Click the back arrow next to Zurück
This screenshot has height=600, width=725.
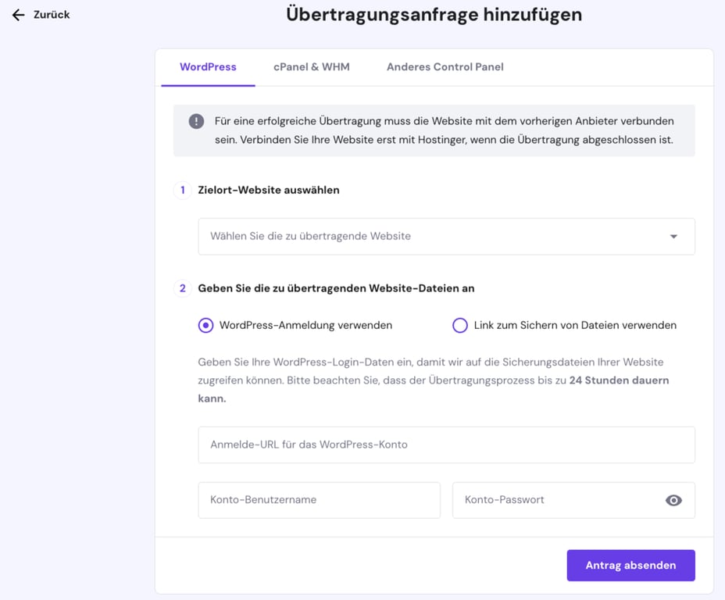[x=19, y=14]
